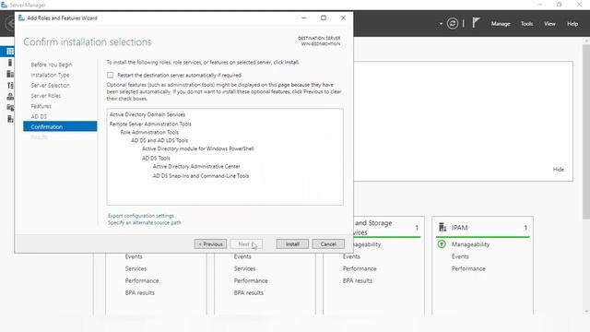
Task: Open Performance in the File and Storage Services tile
Action: pos(360,268)
